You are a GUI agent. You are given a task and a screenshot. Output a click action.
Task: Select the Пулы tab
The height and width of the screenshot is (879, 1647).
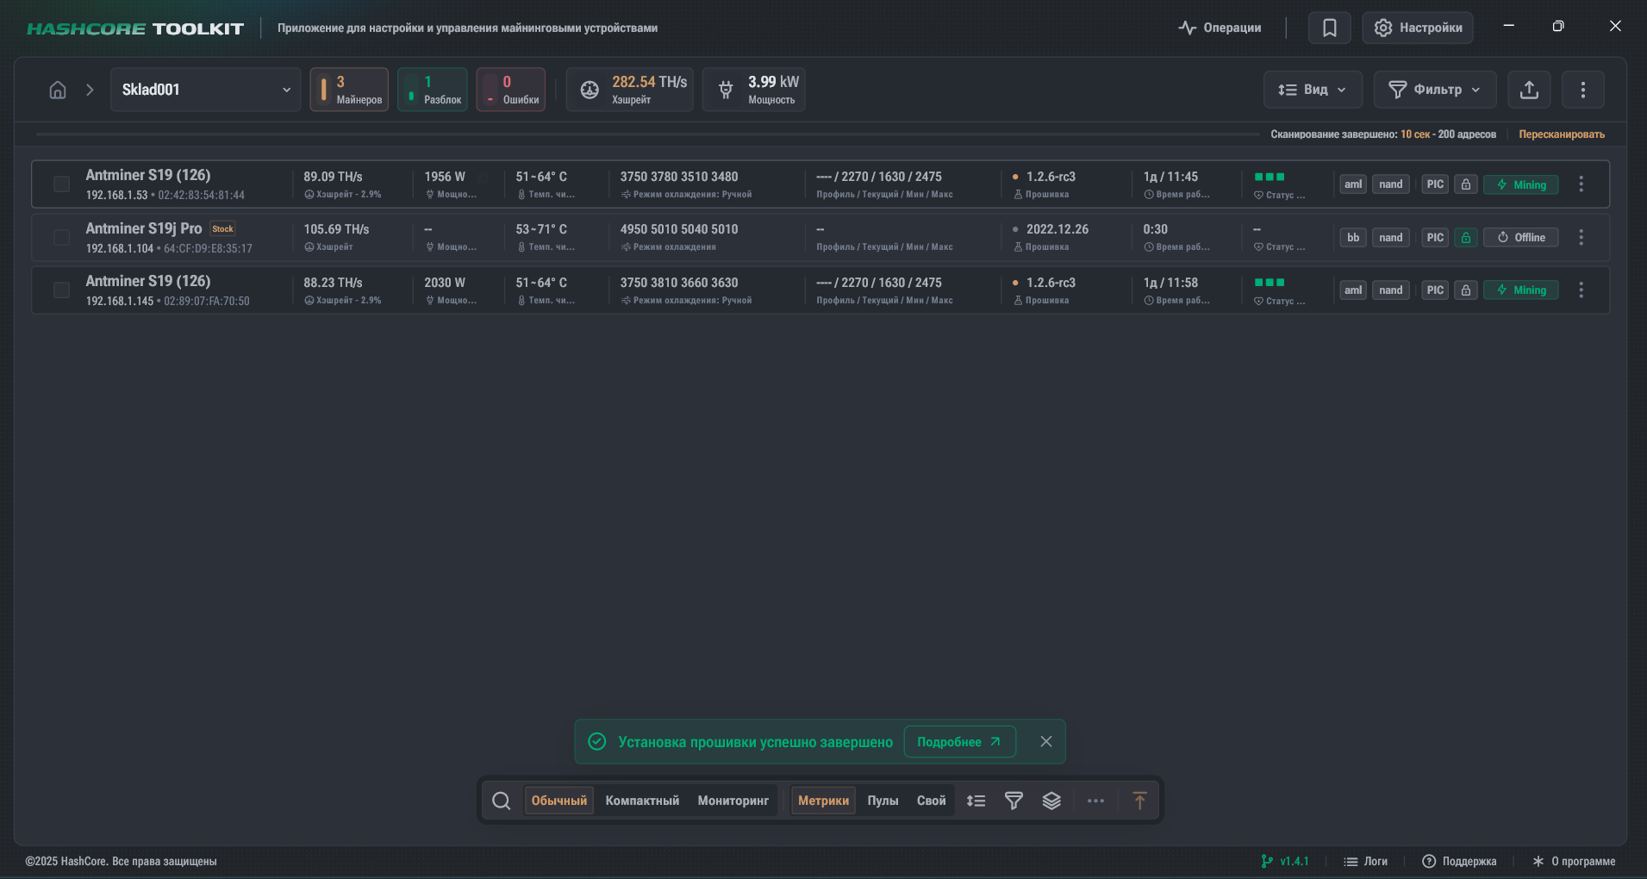pos(883,801)
